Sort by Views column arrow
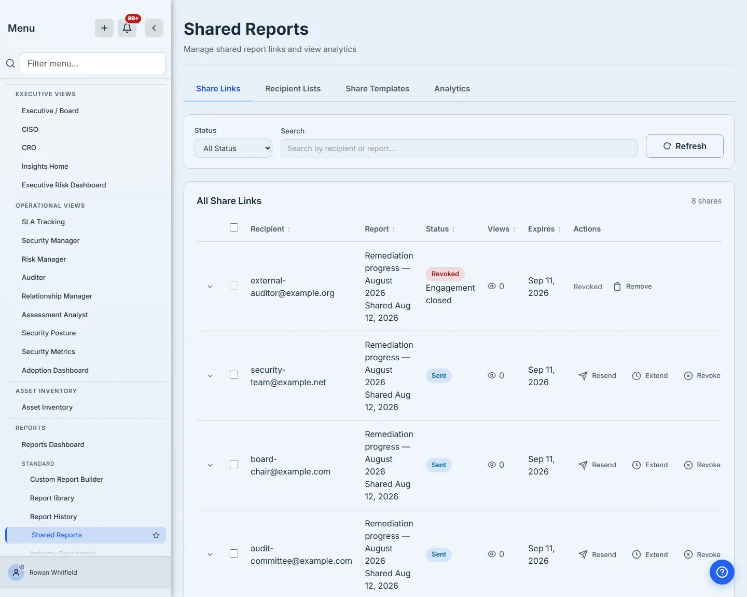This screenshot has width=747, height=597. tap(514, 229)
